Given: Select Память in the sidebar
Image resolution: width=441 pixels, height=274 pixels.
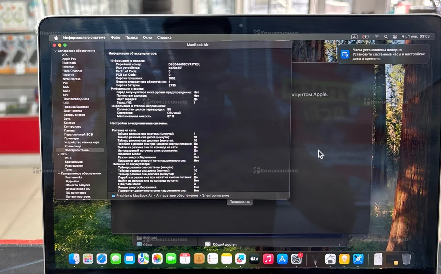Looking at the screenshot, I should click(x=69, y=130).
